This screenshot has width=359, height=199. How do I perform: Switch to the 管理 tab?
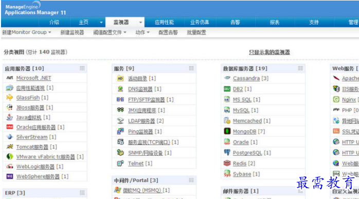coord(353,22)
